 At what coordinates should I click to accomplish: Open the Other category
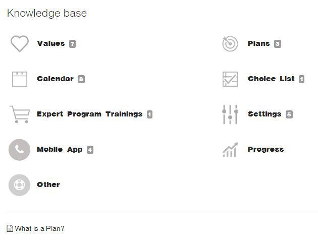coord(48,185)
